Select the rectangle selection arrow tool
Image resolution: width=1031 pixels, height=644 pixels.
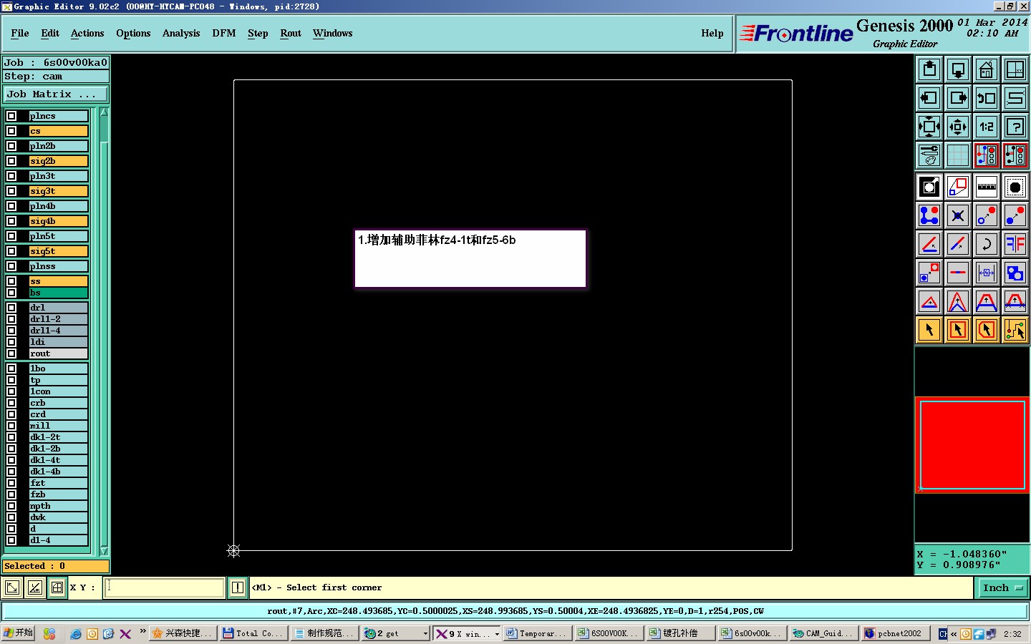point(958,330)
